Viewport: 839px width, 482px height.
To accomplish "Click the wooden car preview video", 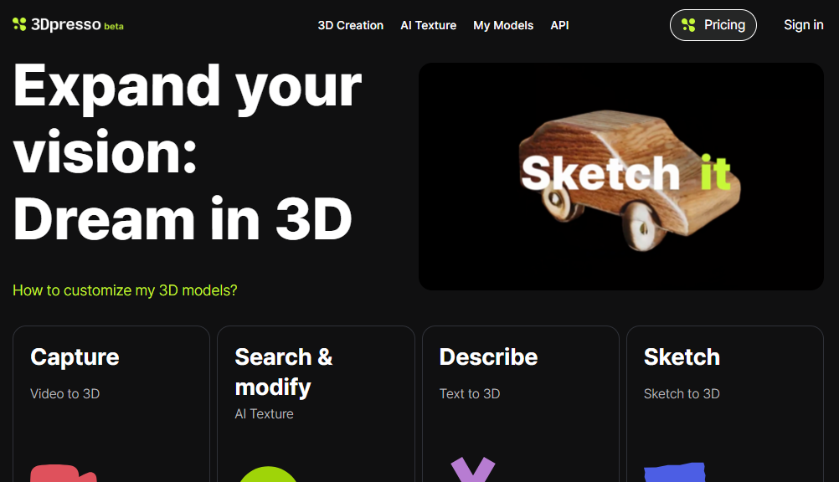I will [x=620, y=177].
